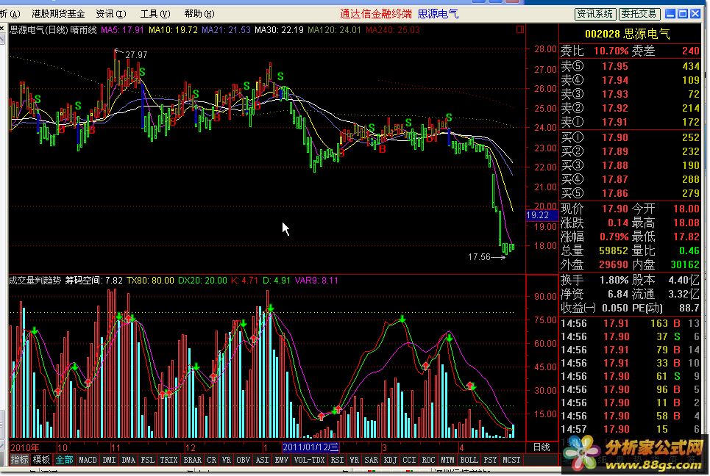Open the 港股期货基金 menu
The height and width of the screenshot is (476, 710).
coord(58,14)
